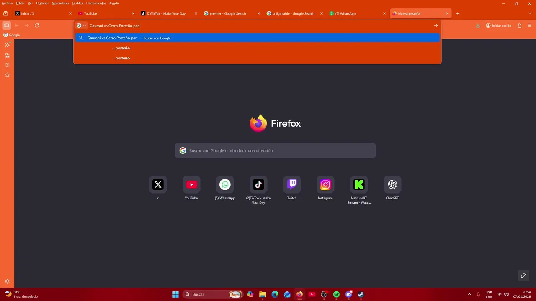Open the weather widget showing 31°C
The height and width of the screenshot is (301, 536).
(21, 294)
